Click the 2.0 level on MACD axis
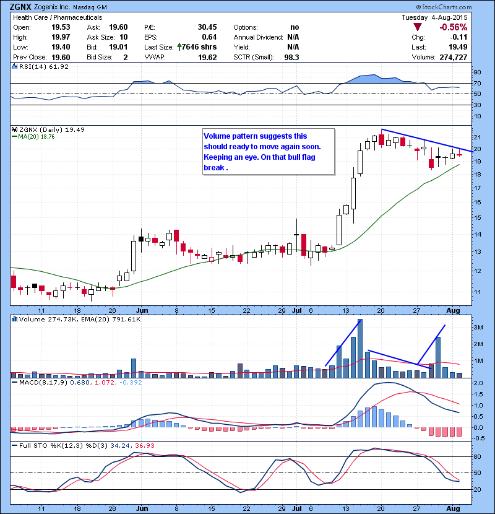 coord(479,383)
